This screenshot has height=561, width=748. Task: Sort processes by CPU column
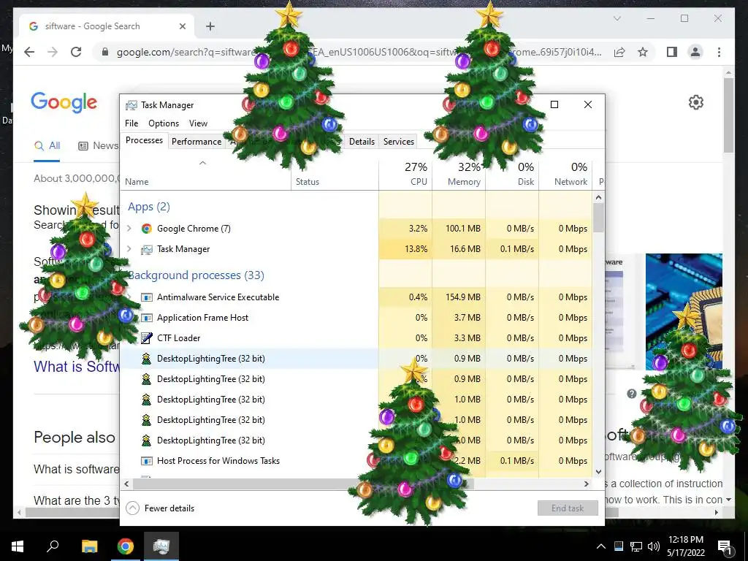(406, 175)
